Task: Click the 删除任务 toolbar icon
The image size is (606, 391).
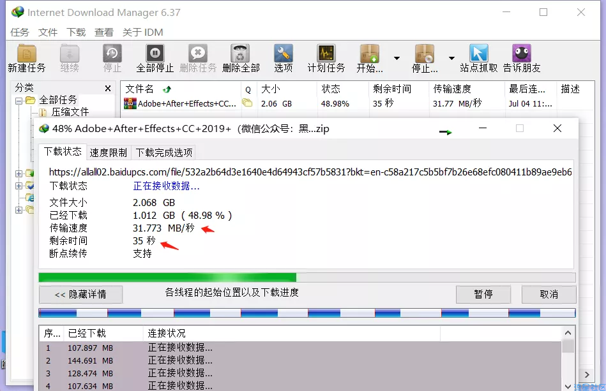Action: click(198, 54)
